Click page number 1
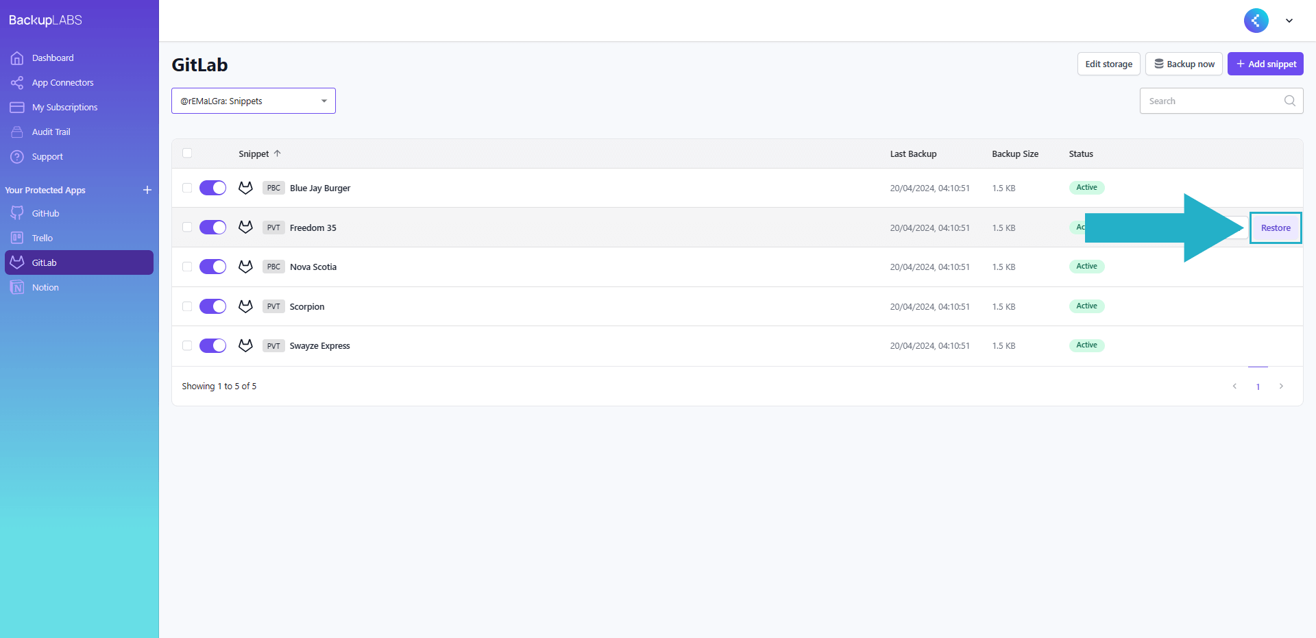This screenshot has height=638, width=1316. pos(1258,387)
